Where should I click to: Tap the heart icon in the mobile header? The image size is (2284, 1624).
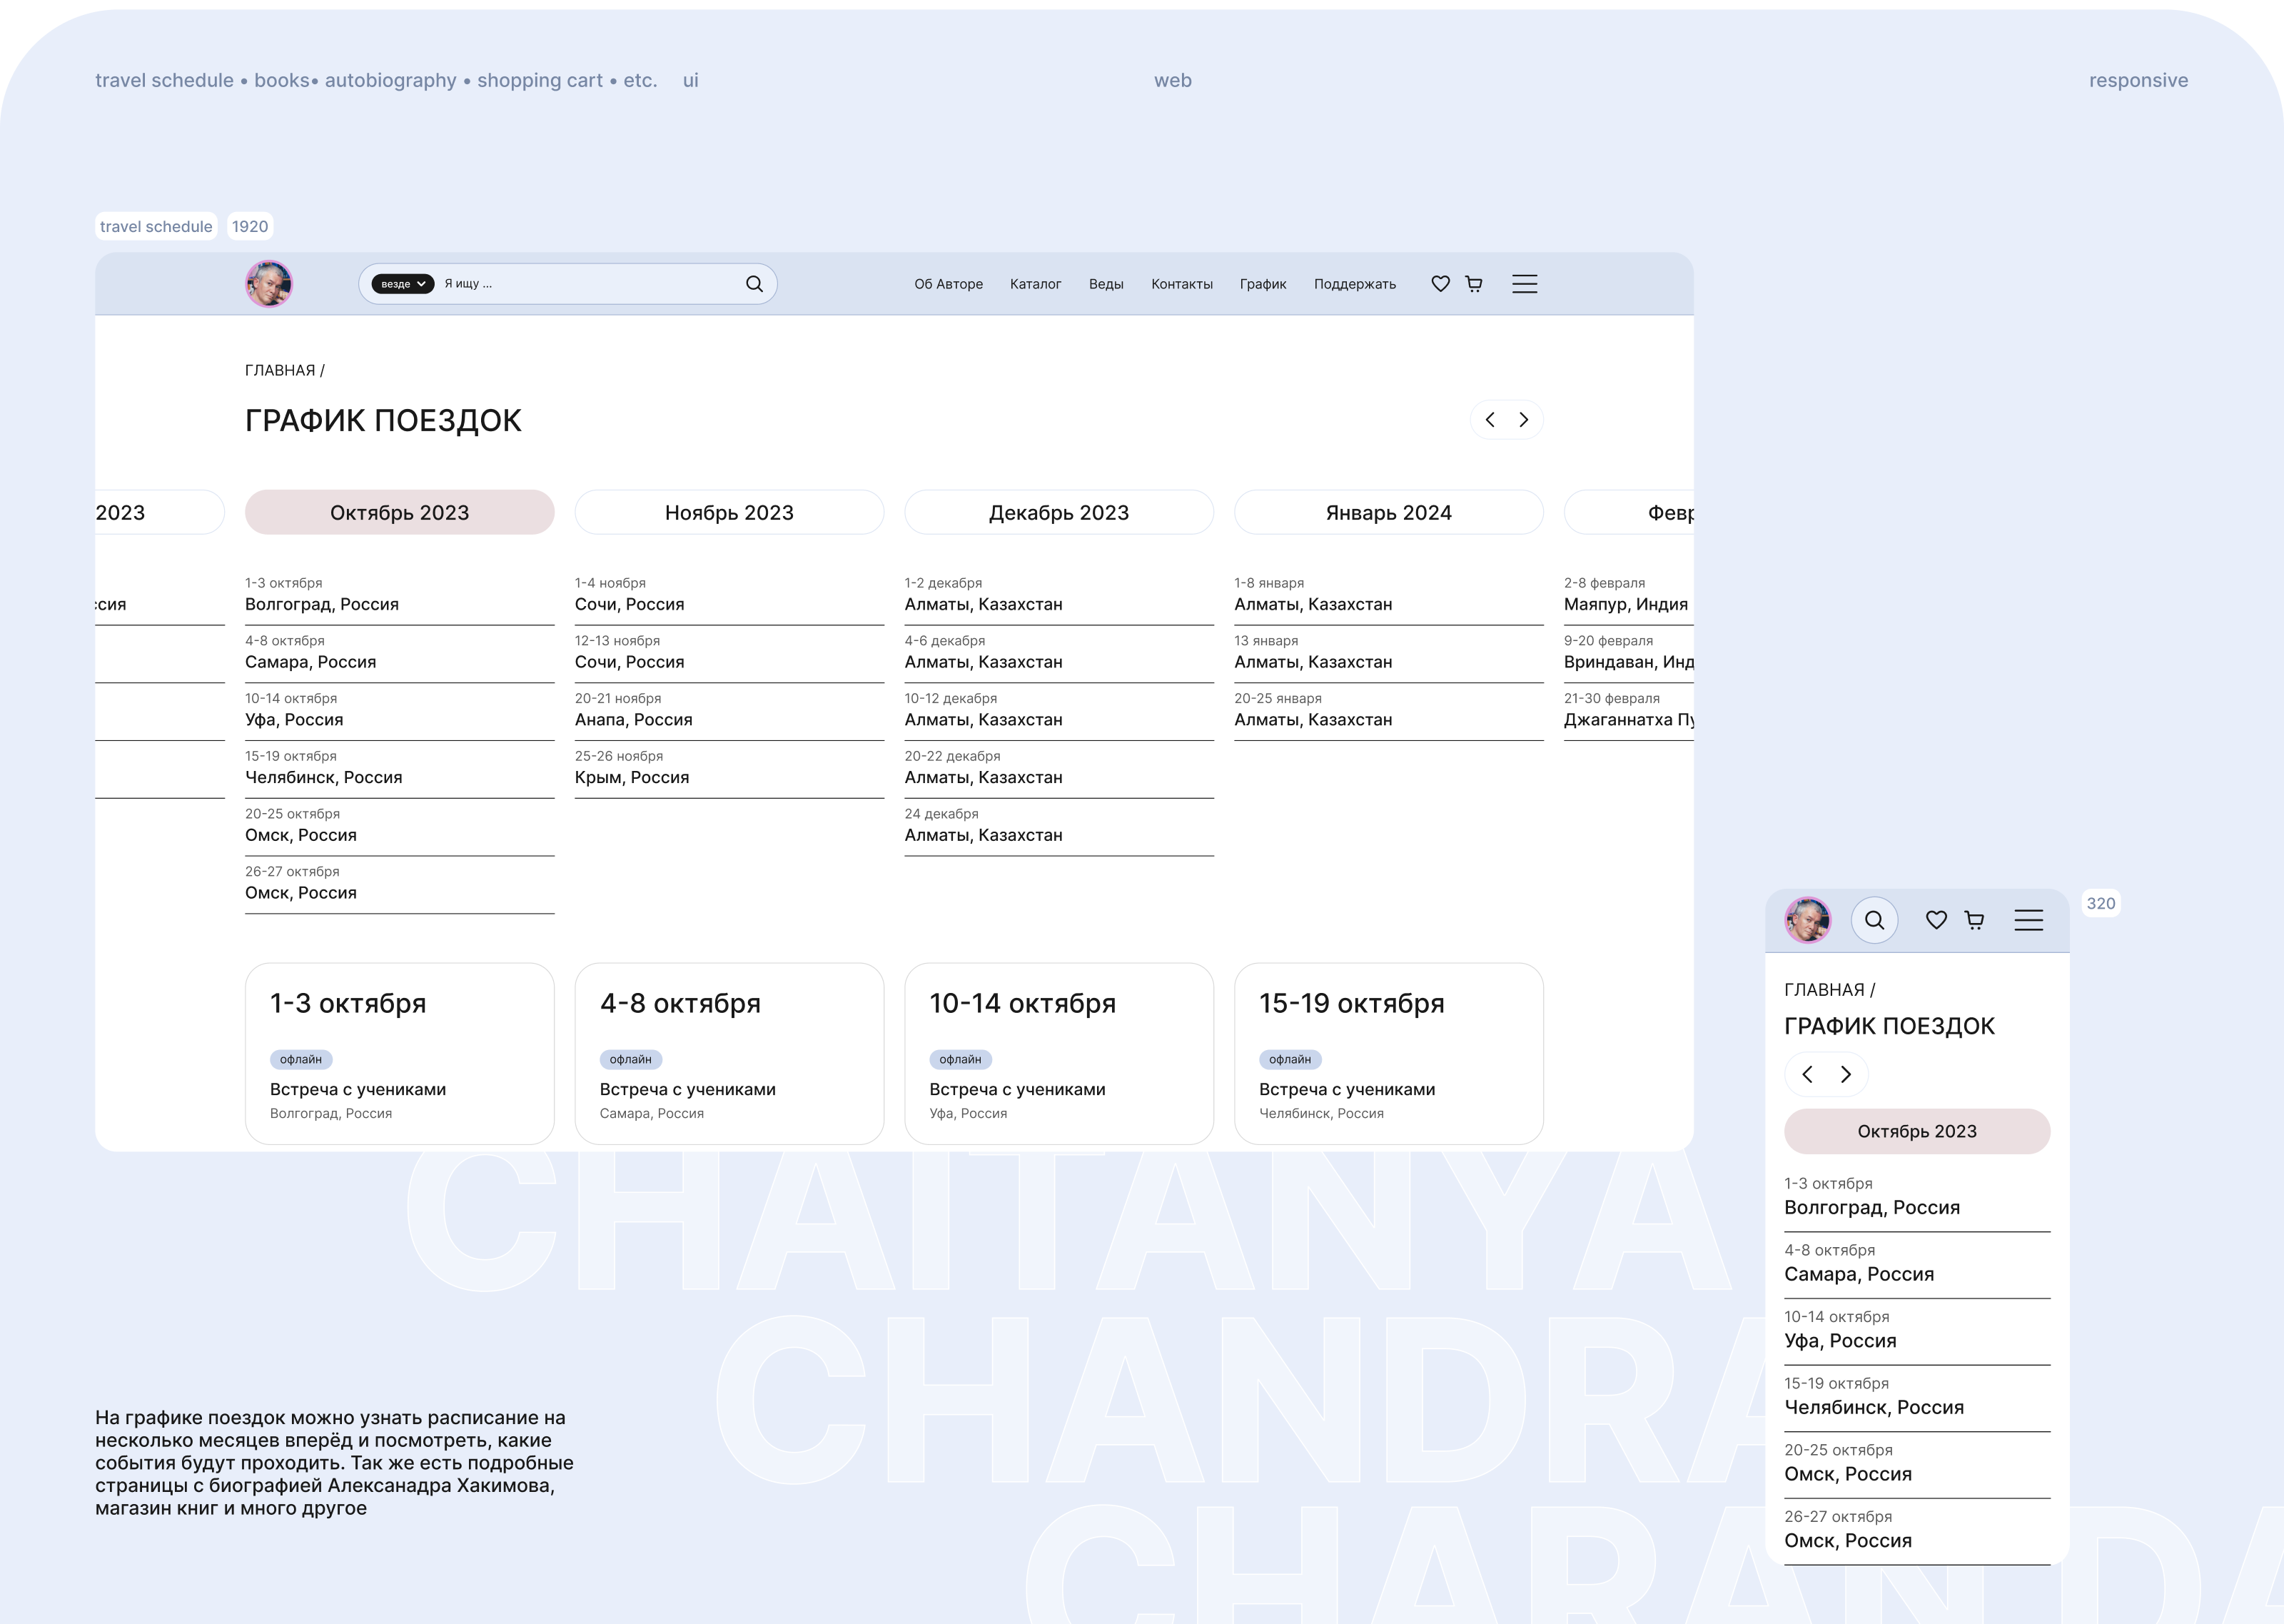click(1936, 920)
